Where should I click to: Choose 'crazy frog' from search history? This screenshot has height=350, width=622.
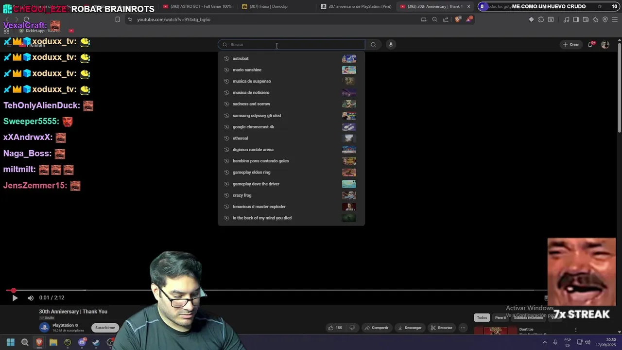[291, 195]
